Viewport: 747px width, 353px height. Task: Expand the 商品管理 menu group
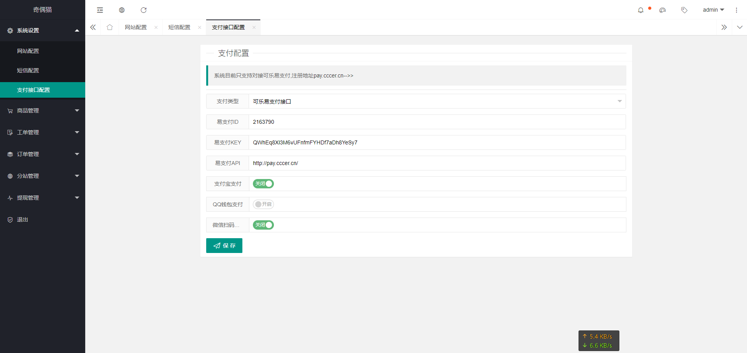(x=77, y=111)
